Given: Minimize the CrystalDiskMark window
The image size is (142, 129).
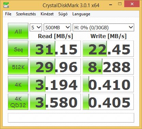Looking at the screenshot, I should click(x=111, y=4).
